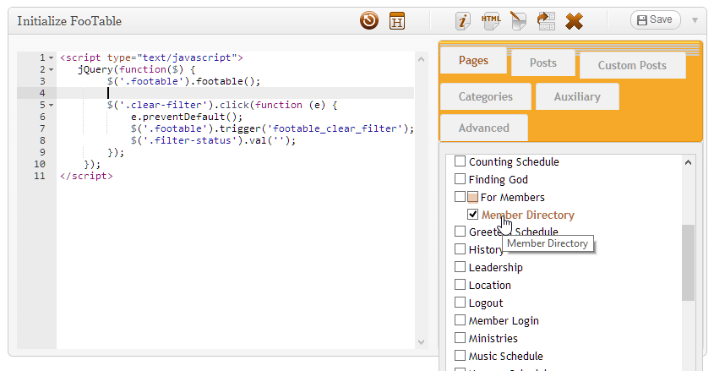The height and width of the screenshot is (371, 714).
Task: Click the orange circular revert icon
Action: pyautogui.click(x=369, y=21)
